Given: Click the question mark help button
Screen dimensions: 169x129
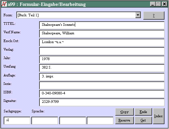Looking at the screenshot, I should click(x=154, y=15).
